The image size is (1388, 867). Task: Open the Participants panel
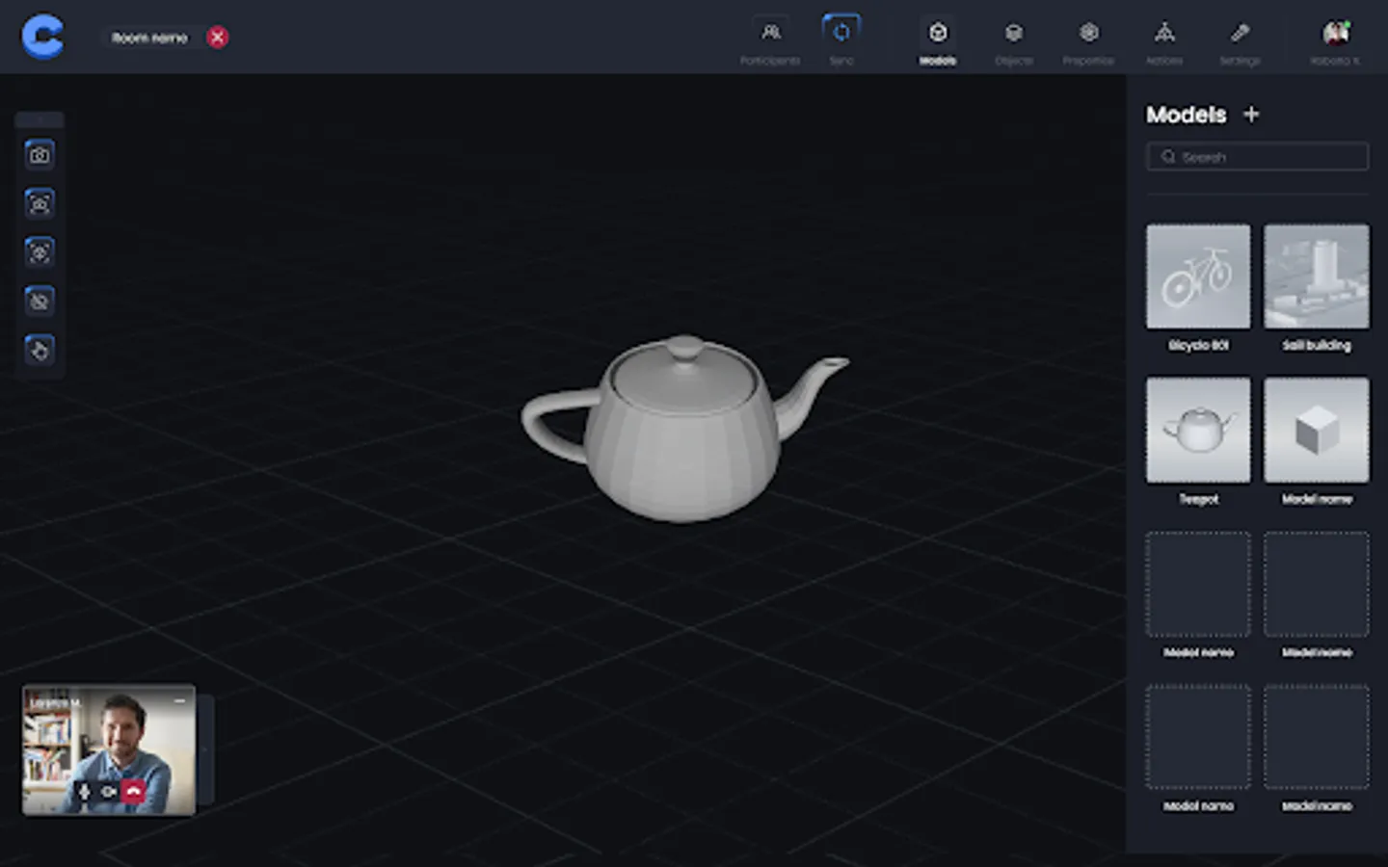click(770, 41)
